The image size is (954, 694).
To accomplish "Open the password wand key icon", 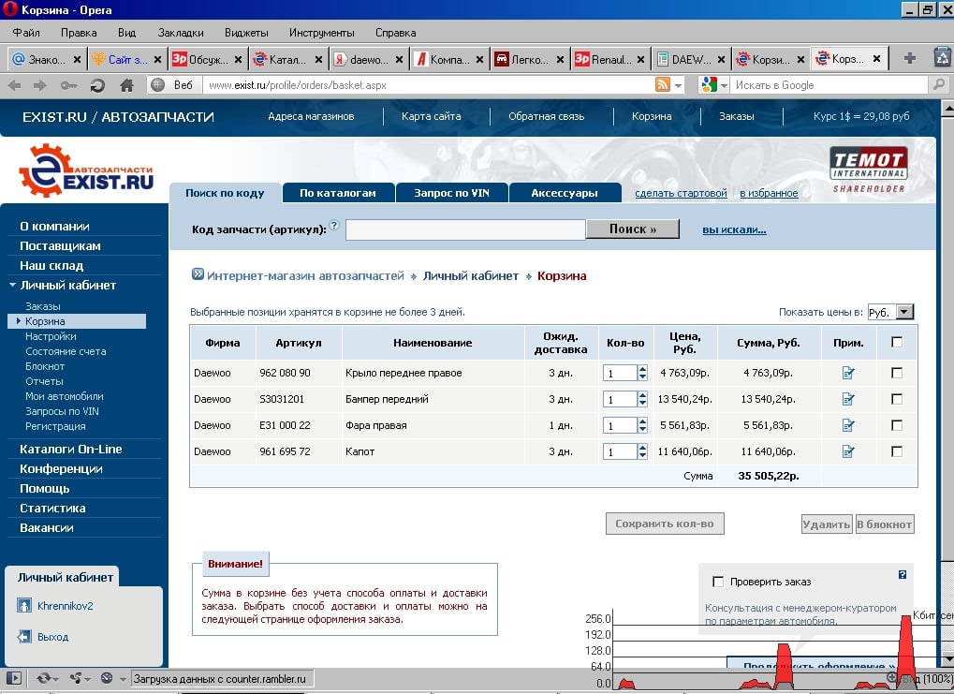I will point(68,86).
